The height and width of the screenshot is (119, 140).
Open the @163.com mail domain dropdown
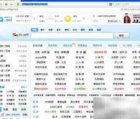(x=114, y=21)
